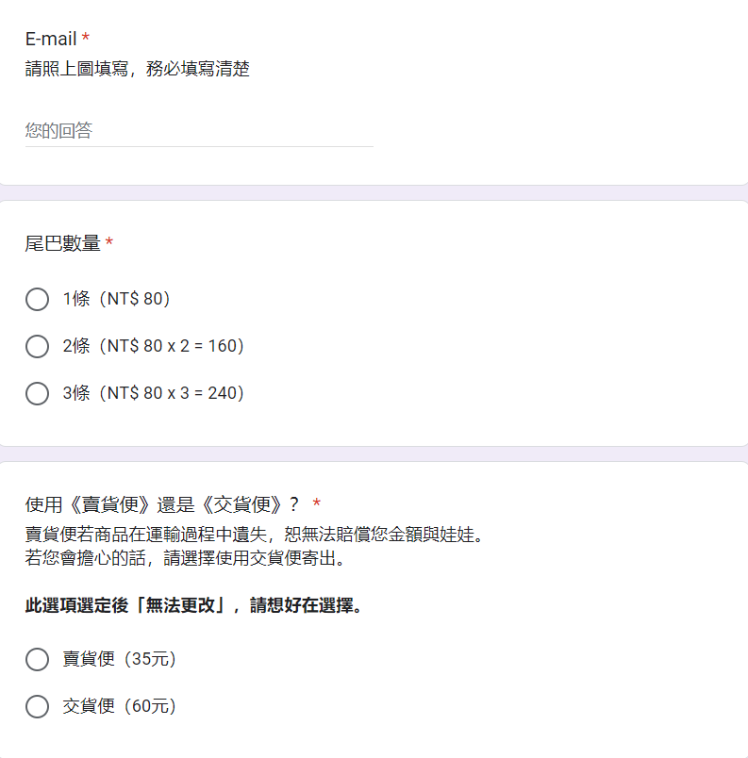This screenshot has height=758, width=748.
Task: Click the E-mail question title
Action: tap(51, 39)
